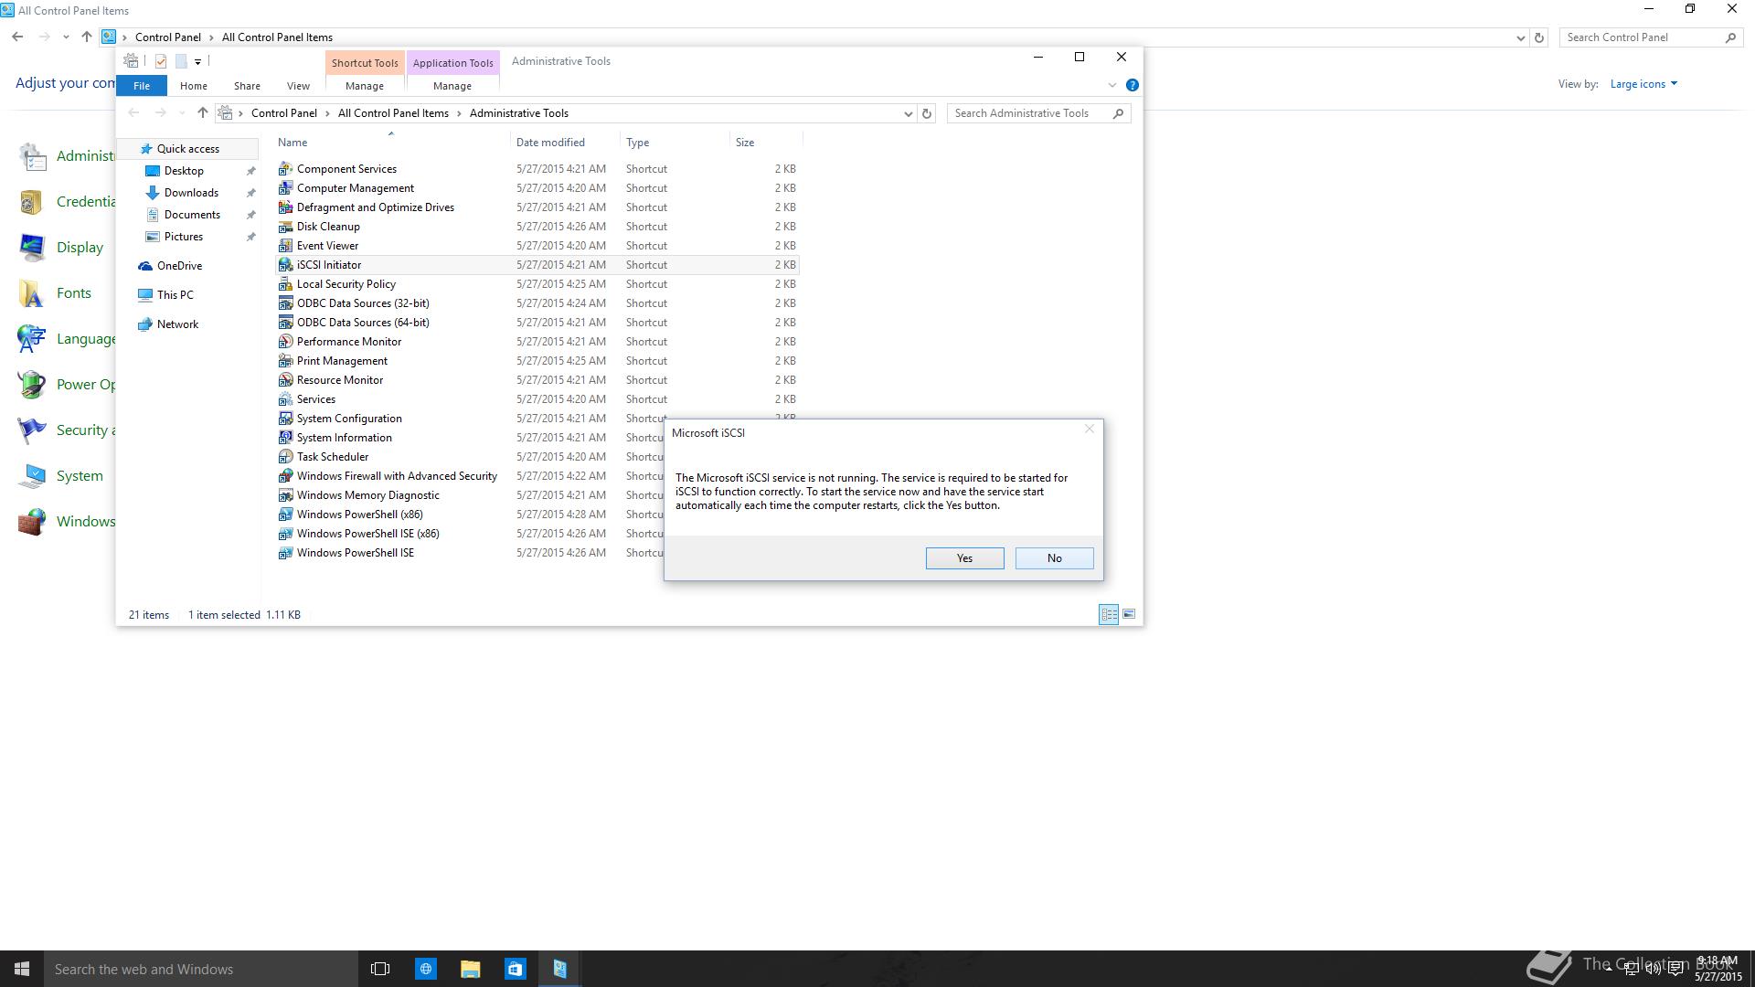Select the Print Management icon
This screenshot has width=1755, height=987.
click(x=285, y=361)
